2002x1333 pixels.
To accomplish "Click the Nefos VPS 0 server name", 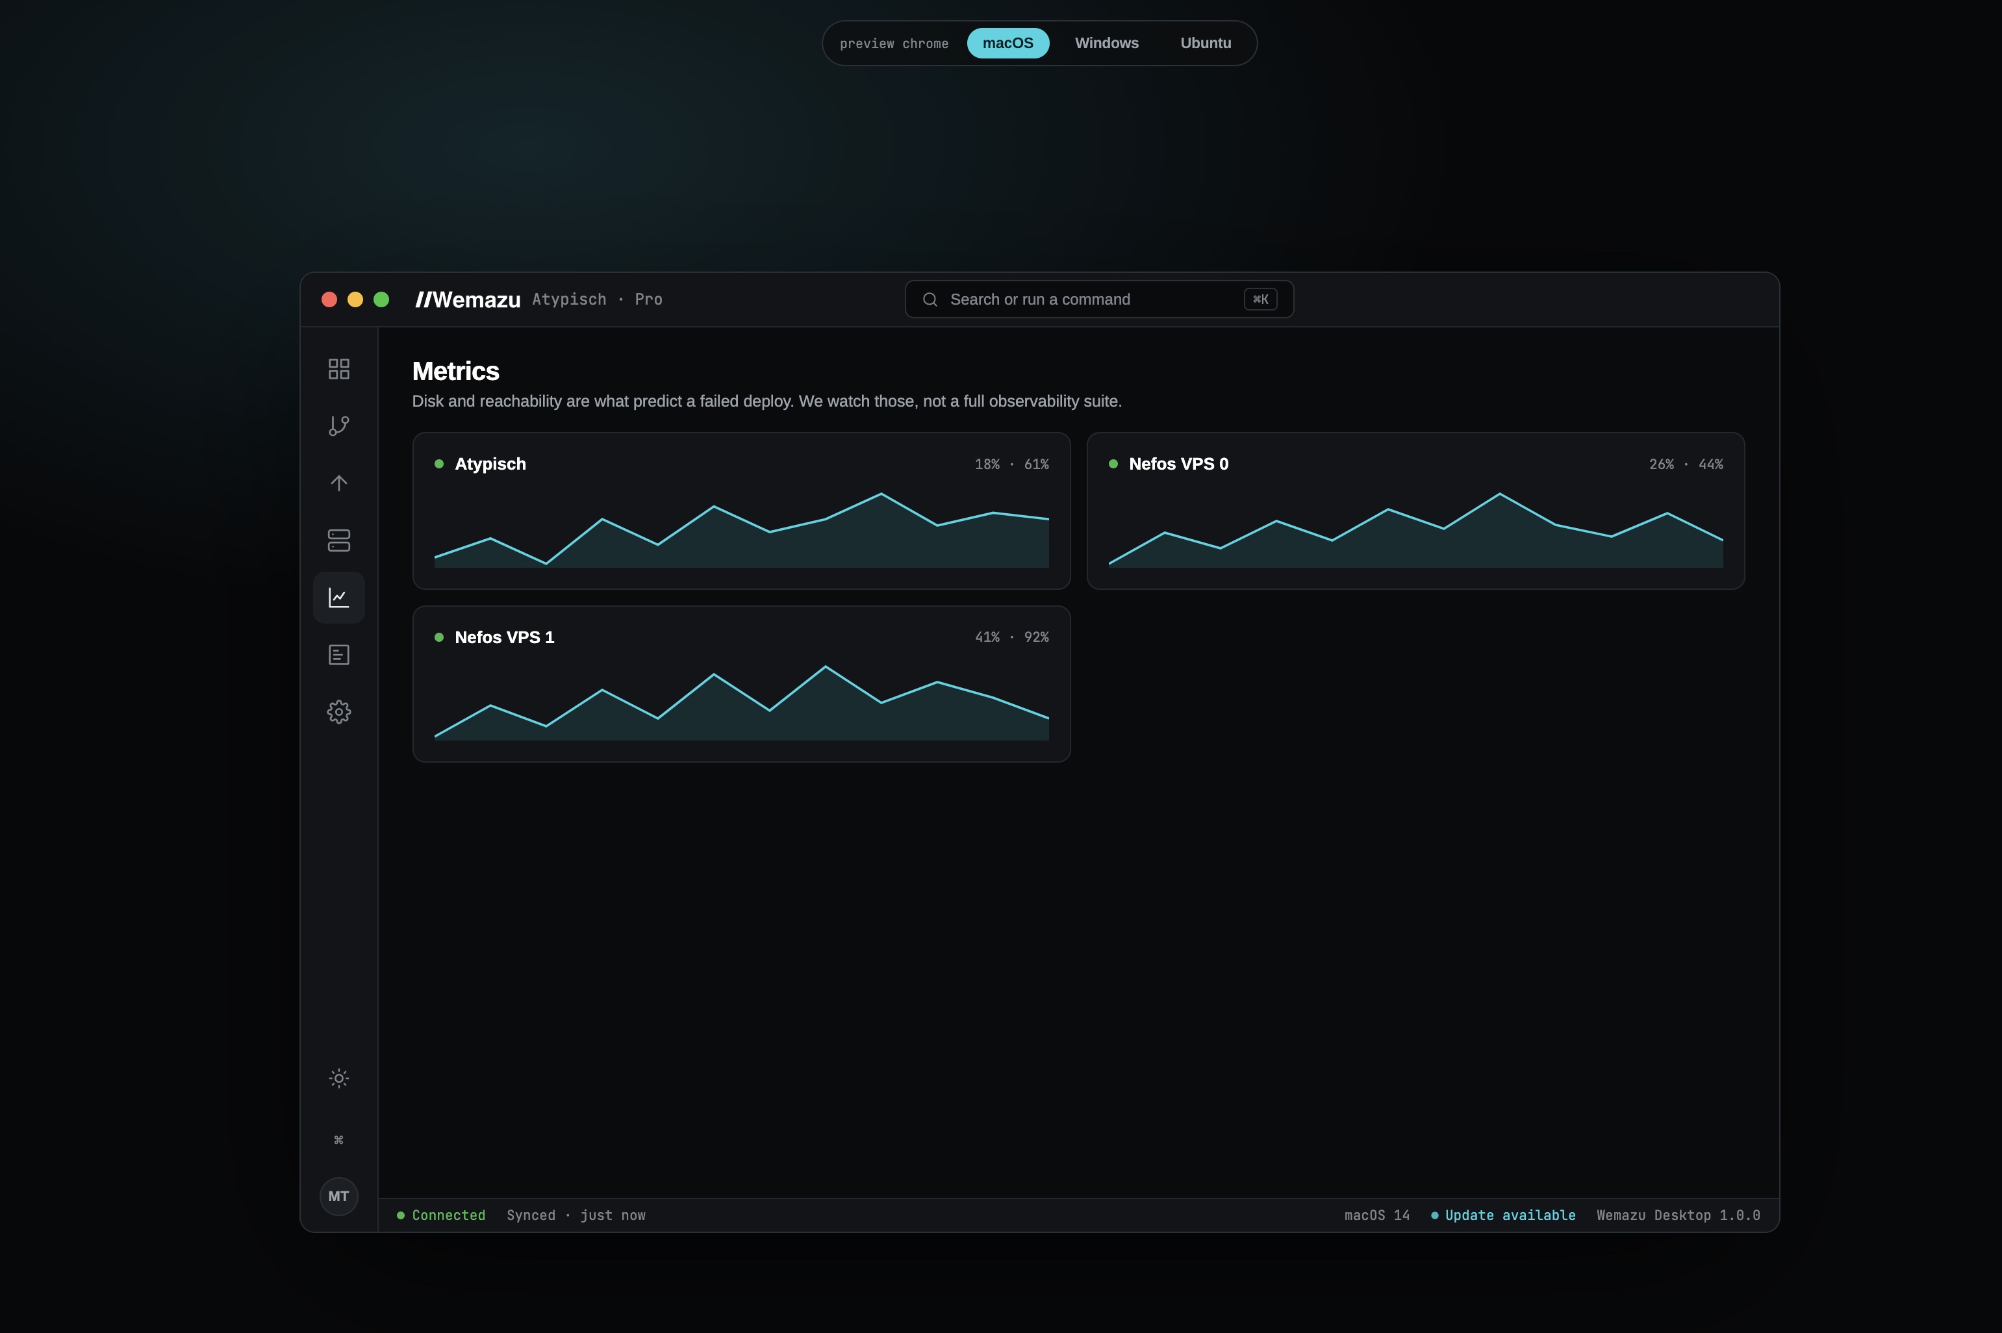I will 1178,464.
